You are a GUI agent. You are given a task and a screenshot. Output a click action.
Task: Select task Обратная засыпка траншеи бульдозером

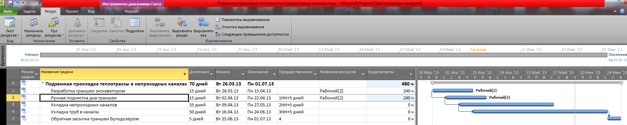coord(95,119)
